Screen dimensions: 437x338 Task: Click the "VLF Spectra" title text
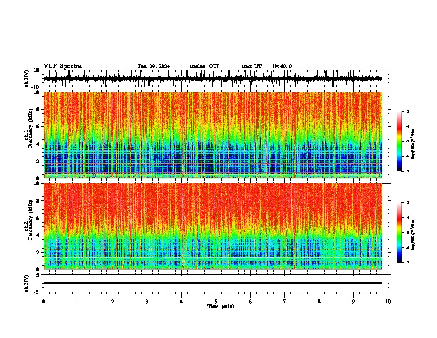click(62, 66)
